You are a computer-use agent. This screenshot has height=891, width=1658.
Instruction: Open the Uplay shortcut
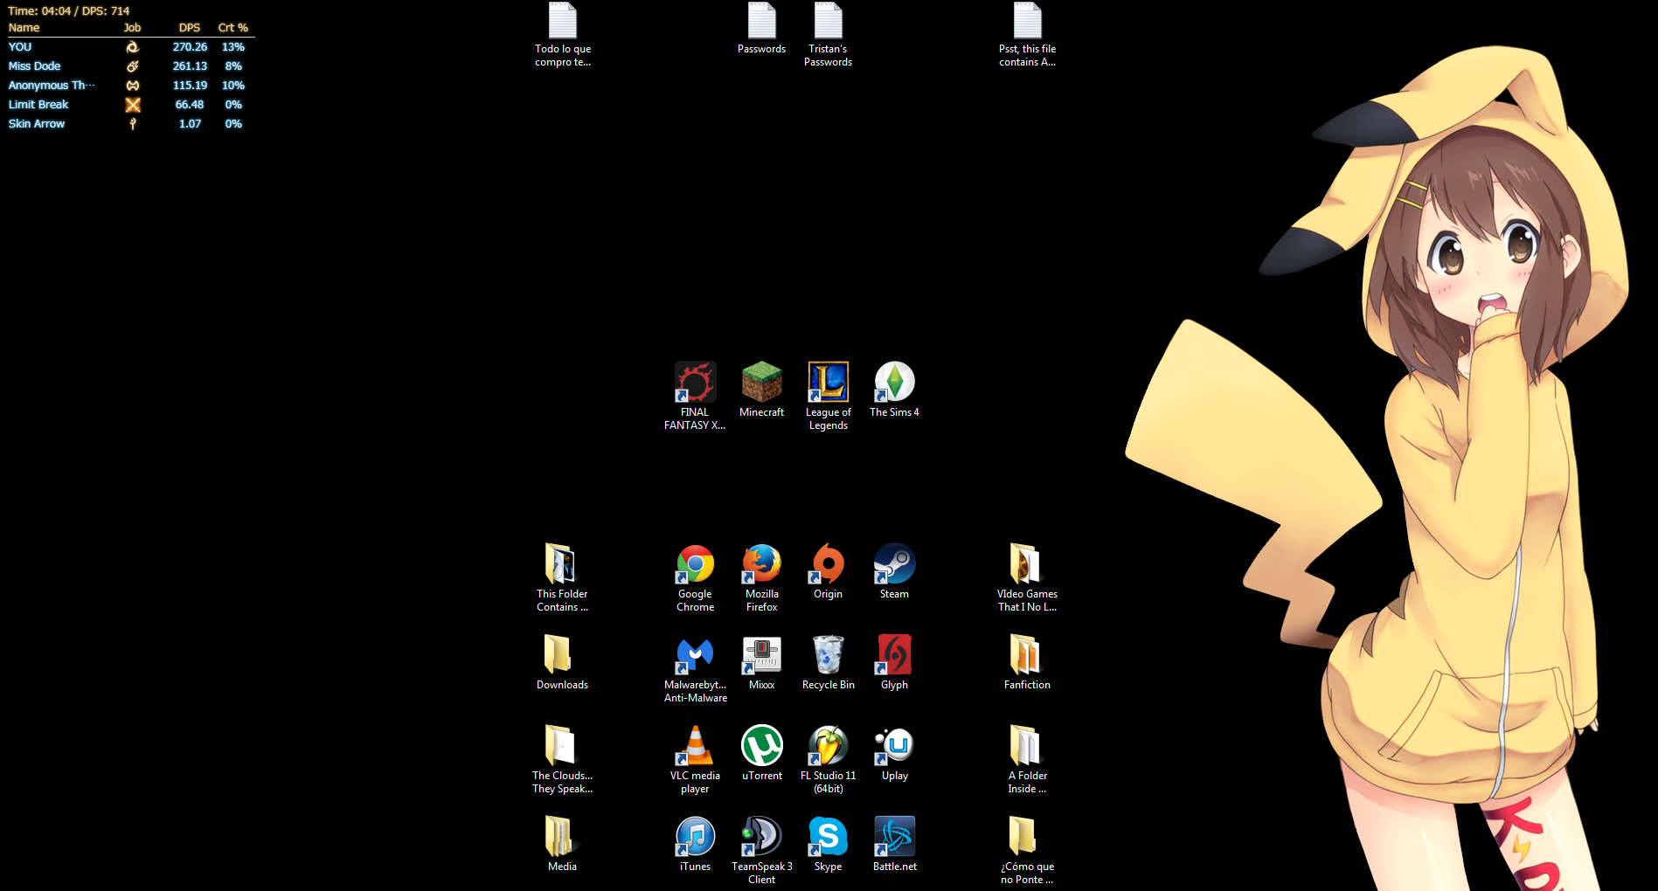pyautogui.click(x=894, y=754)
